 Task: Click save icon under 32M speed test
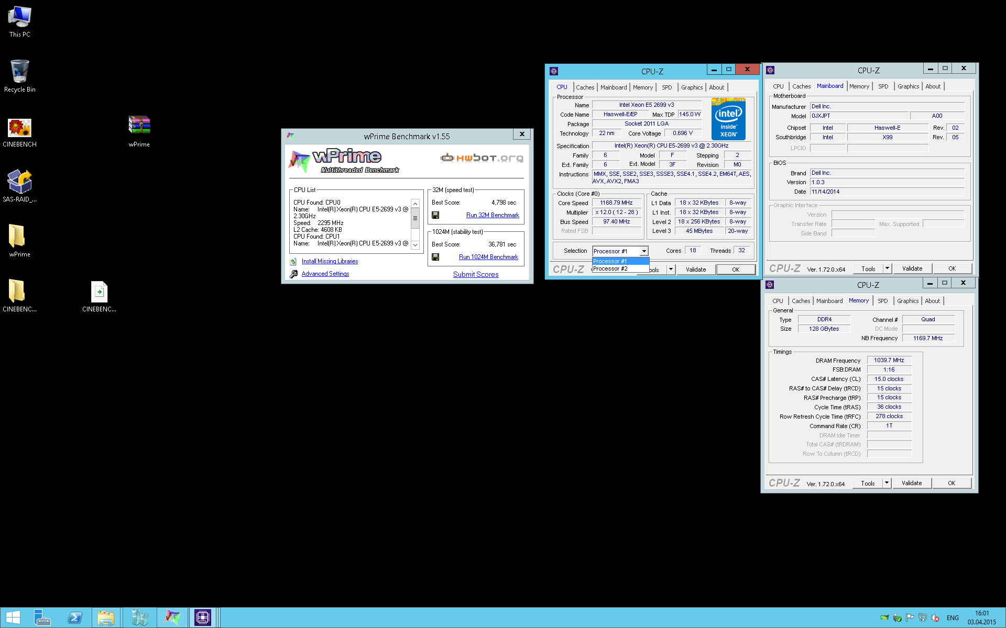click(x=435, y=215)
